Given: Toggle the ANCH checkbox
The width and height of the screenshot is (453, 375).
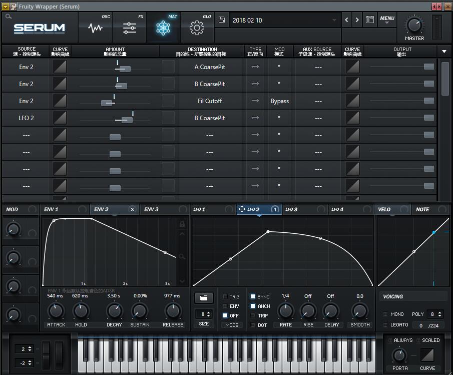Looking at the screenshot, I should (x=253, y=306).
